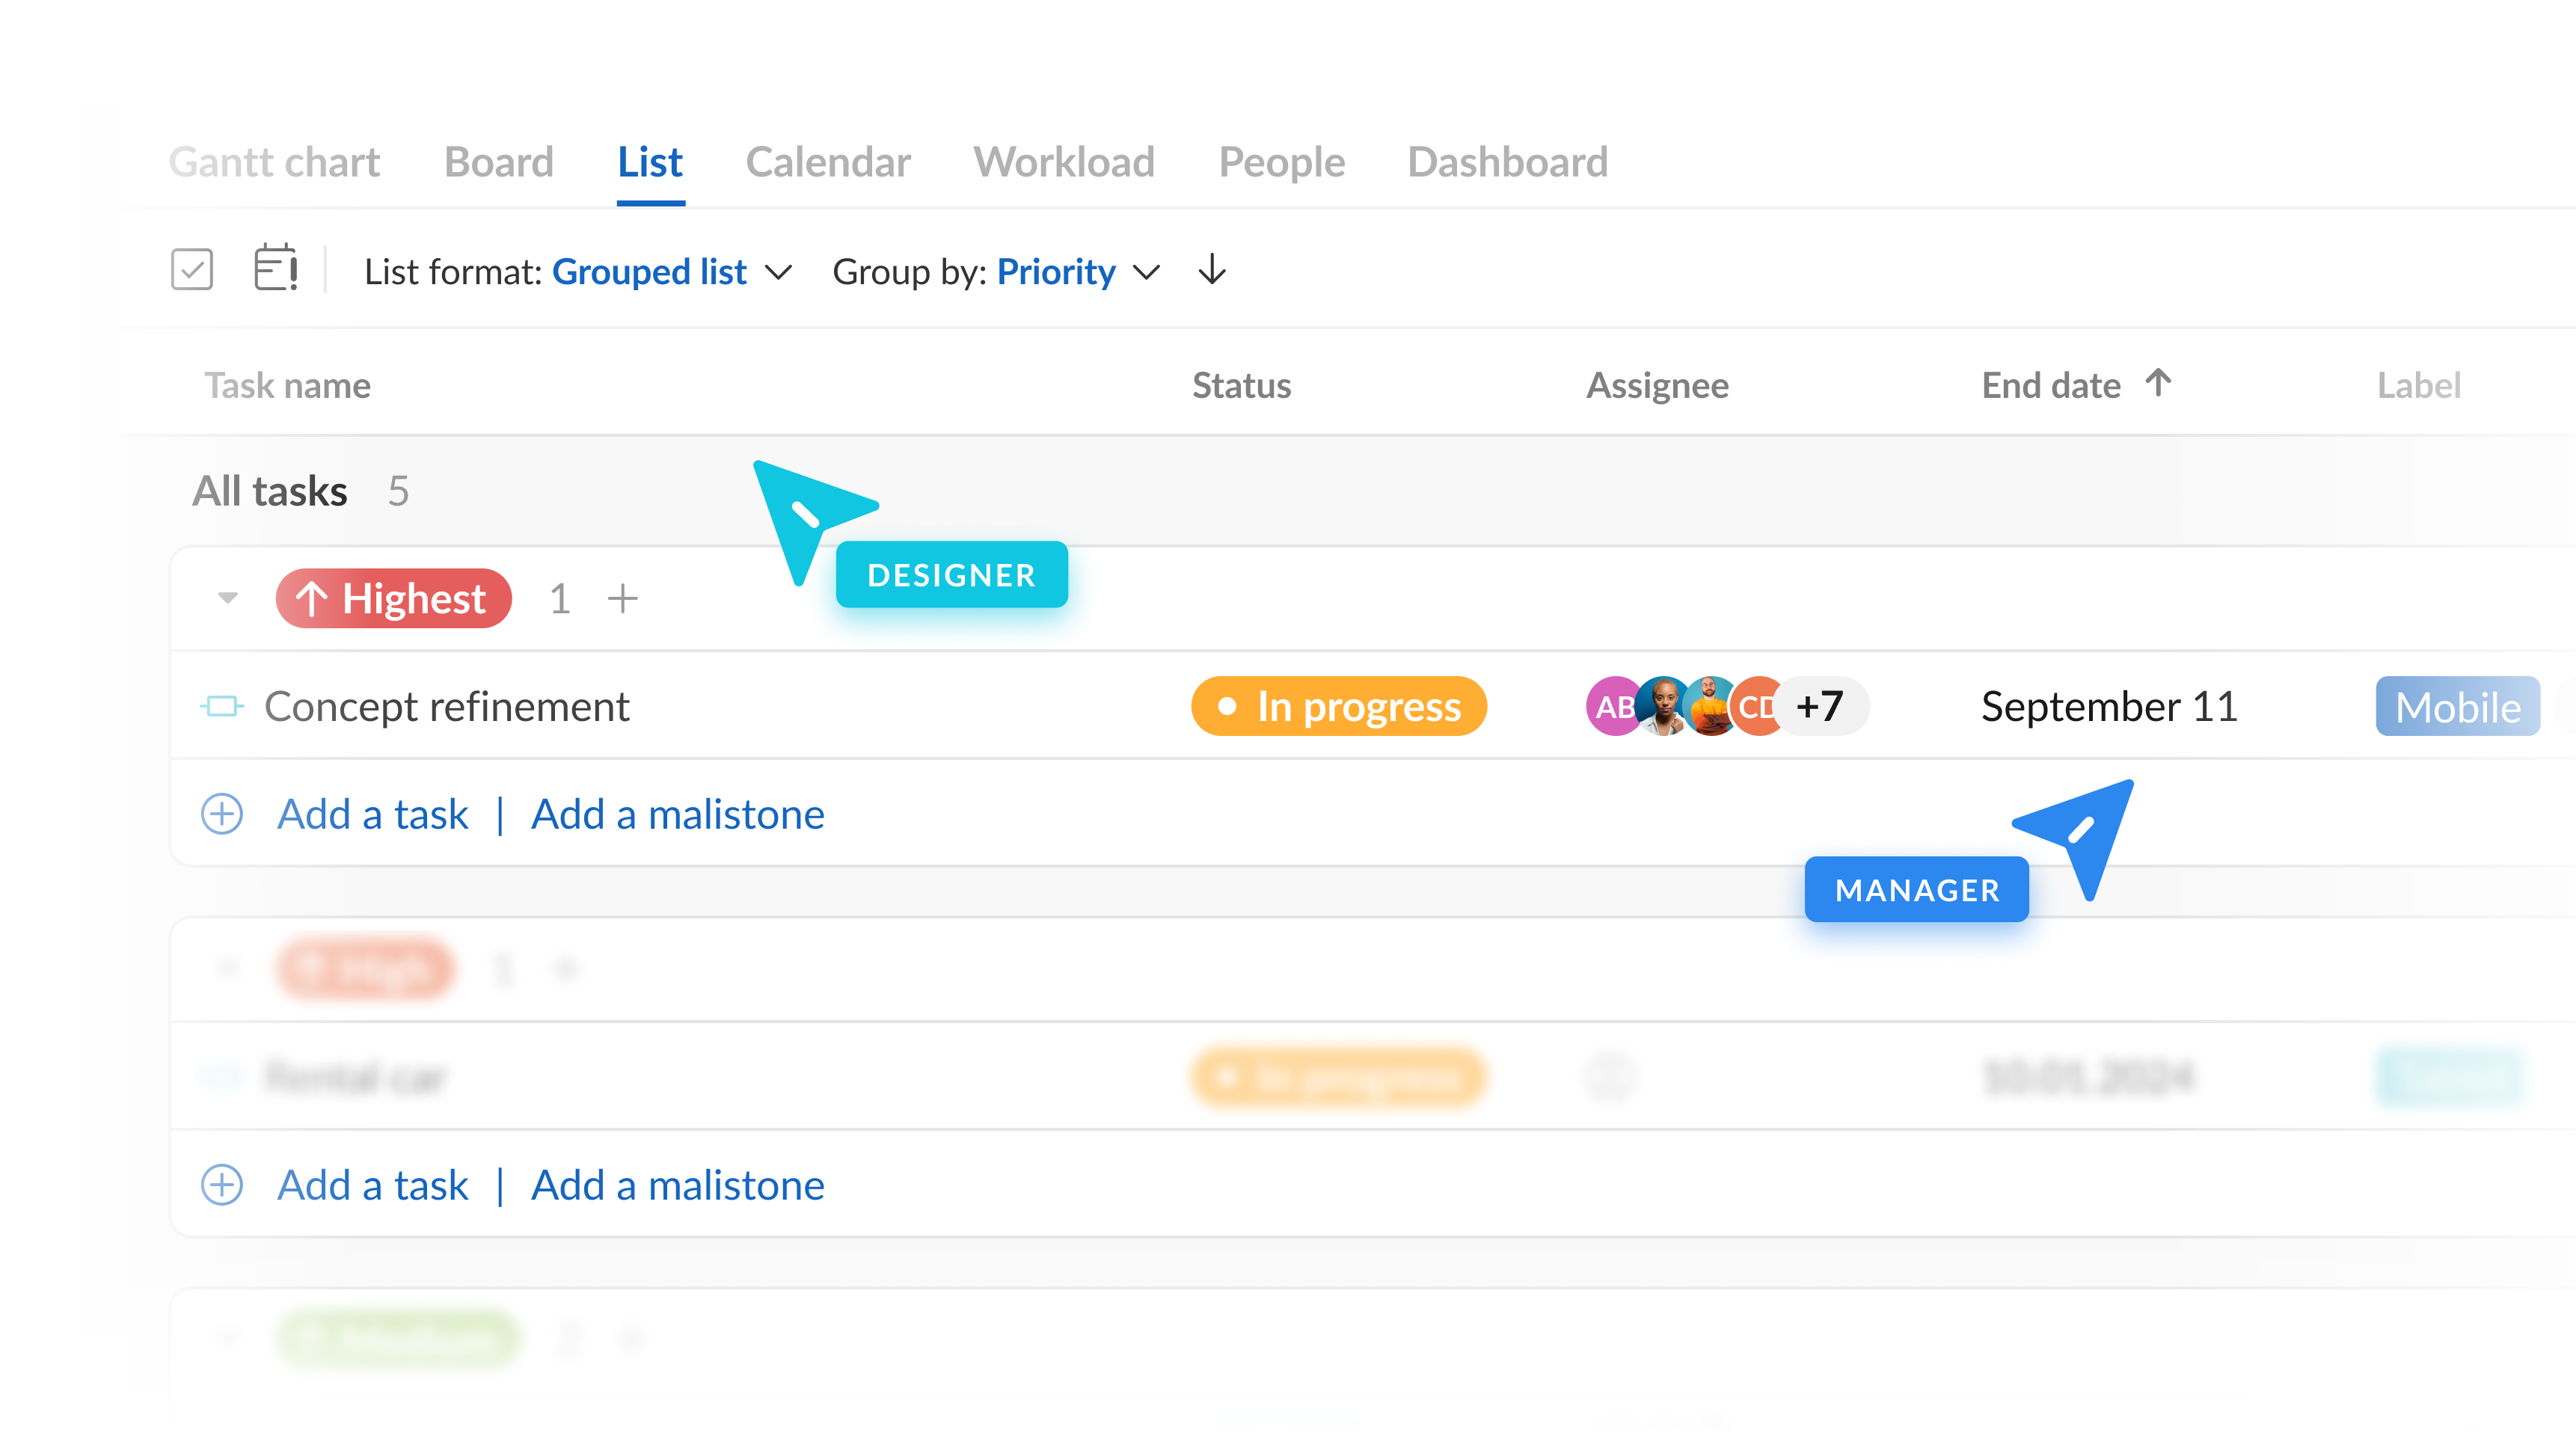Click the calendar alert icon in toolbar
The height and width of the screenshot is (1436, 2576).
pos(275,268)
